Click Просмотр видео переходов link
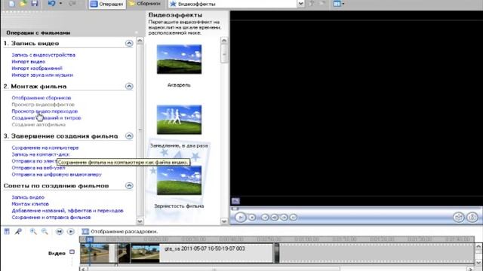This screenshot has height=271, width=483. point(45,111)
